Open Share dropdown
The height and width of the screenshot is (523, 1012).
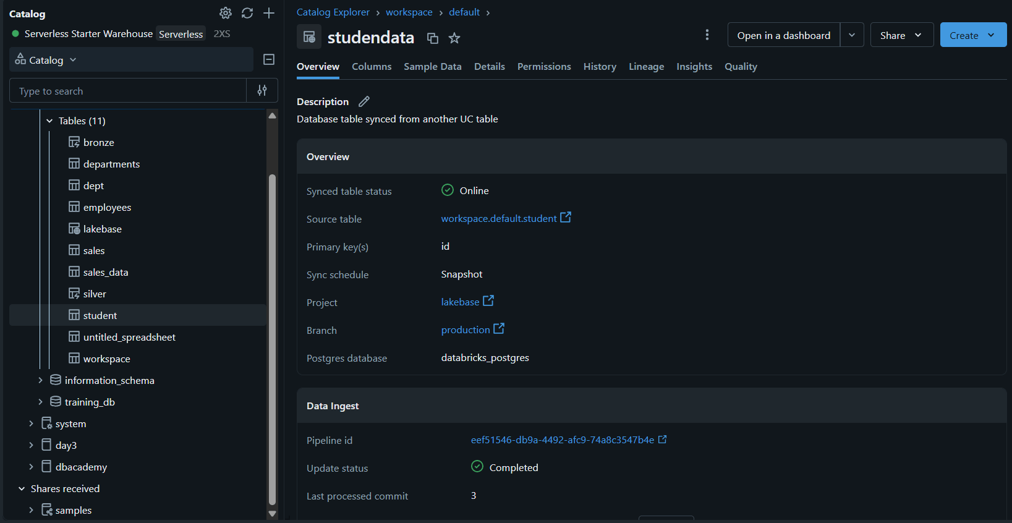click(901, 35)
